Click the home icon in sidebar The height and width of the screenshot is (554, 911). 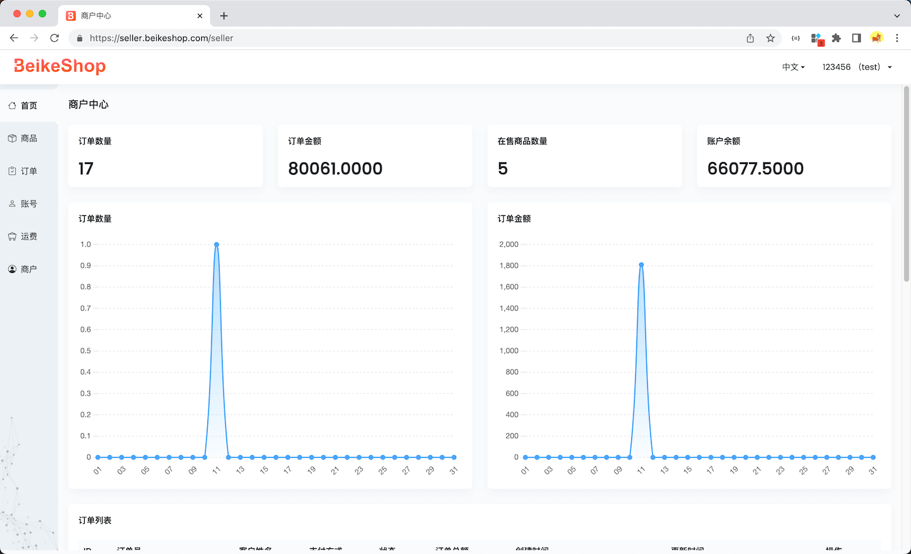(x=12, y=106)
